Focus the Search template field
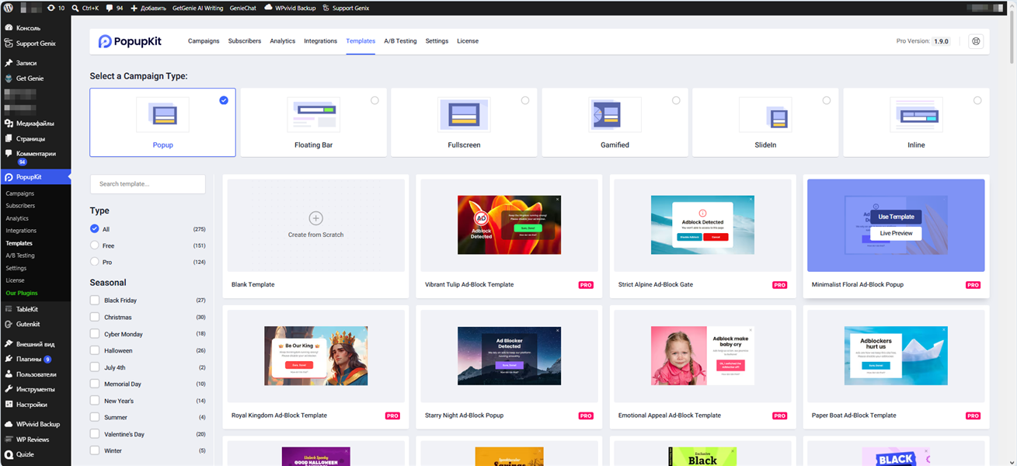1017x466 pixels. 148,184
